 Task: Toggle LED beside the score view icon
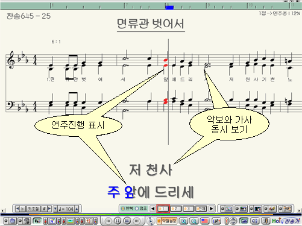[222, 209]
